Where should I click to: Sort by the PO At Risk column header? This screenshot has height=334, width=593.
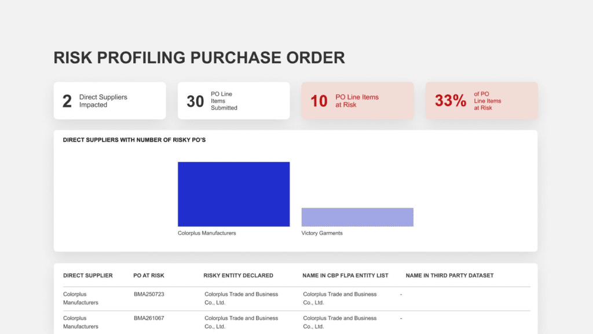[x=149, y=275]
